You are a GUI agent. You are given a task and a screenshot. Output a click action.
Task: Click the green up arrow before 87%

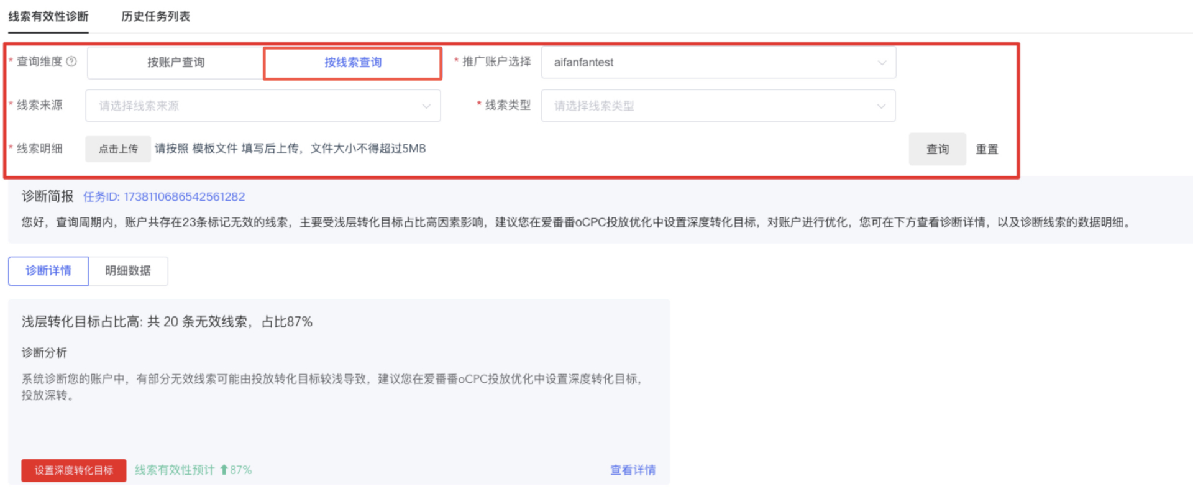(x=224, y=470)
